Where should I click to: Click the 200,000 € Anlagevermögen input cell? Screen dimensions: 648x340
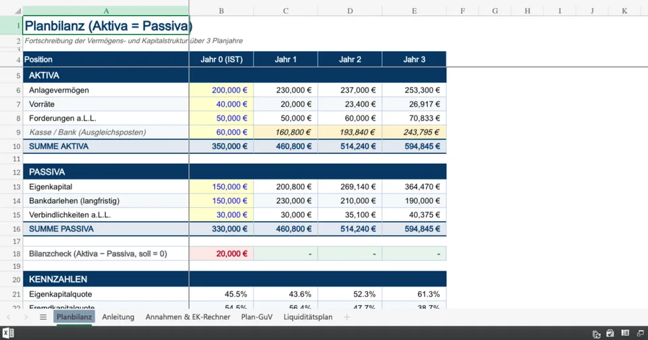[x=221, y=90]
